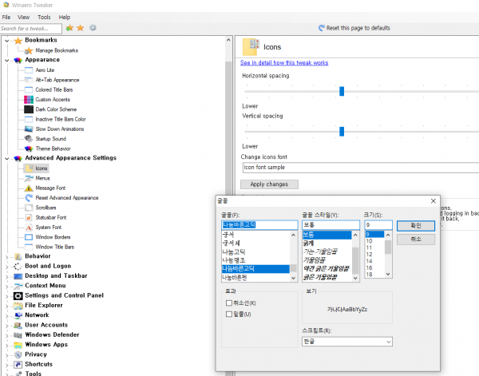The width and height of the screenshot is (479, 376).
Task: Click Reset this page to defaults
Action: [358, 28]
